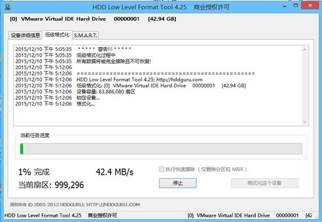Open the S.M.A.R.T. tab
The image size is (322, 222).
pos(86,35)
